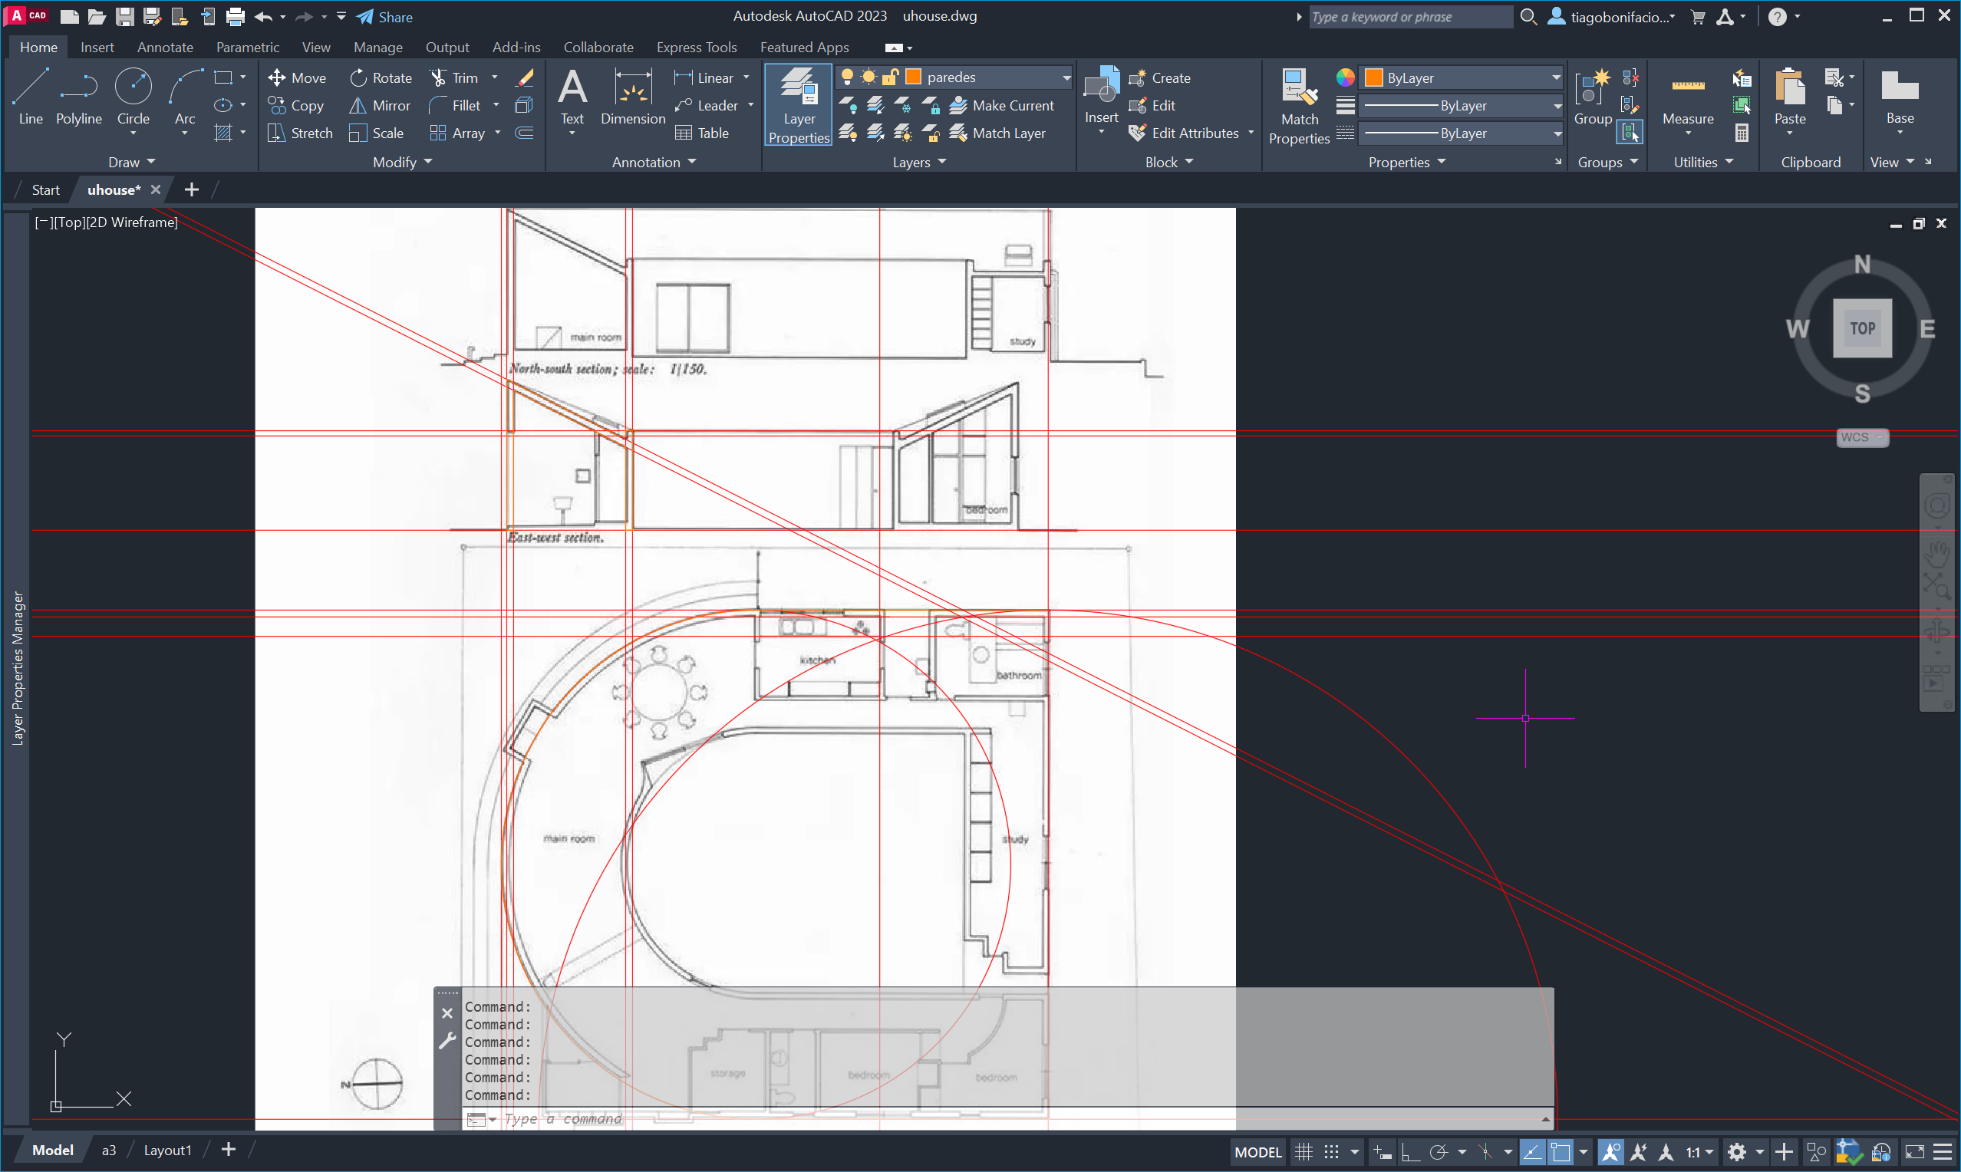Screen dimensions: 1961x1172
Task: Toggle snap mode in status bar
Action: [x=1332, y=1151]
